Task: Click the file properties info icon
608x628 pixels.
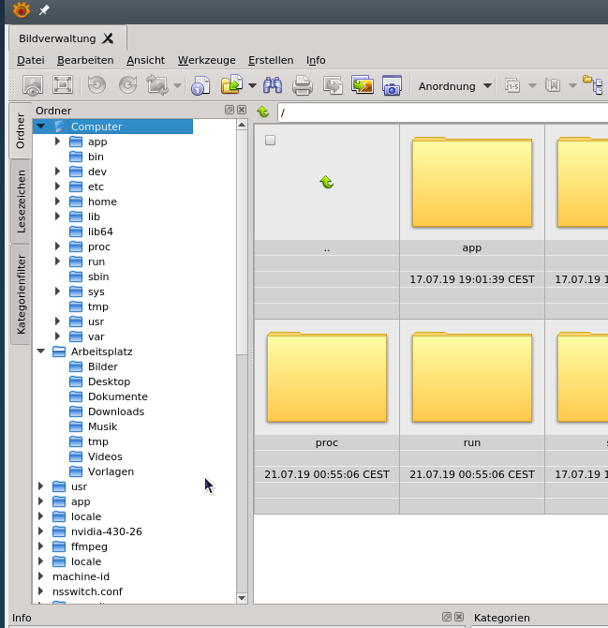Action: pos(200,86)
